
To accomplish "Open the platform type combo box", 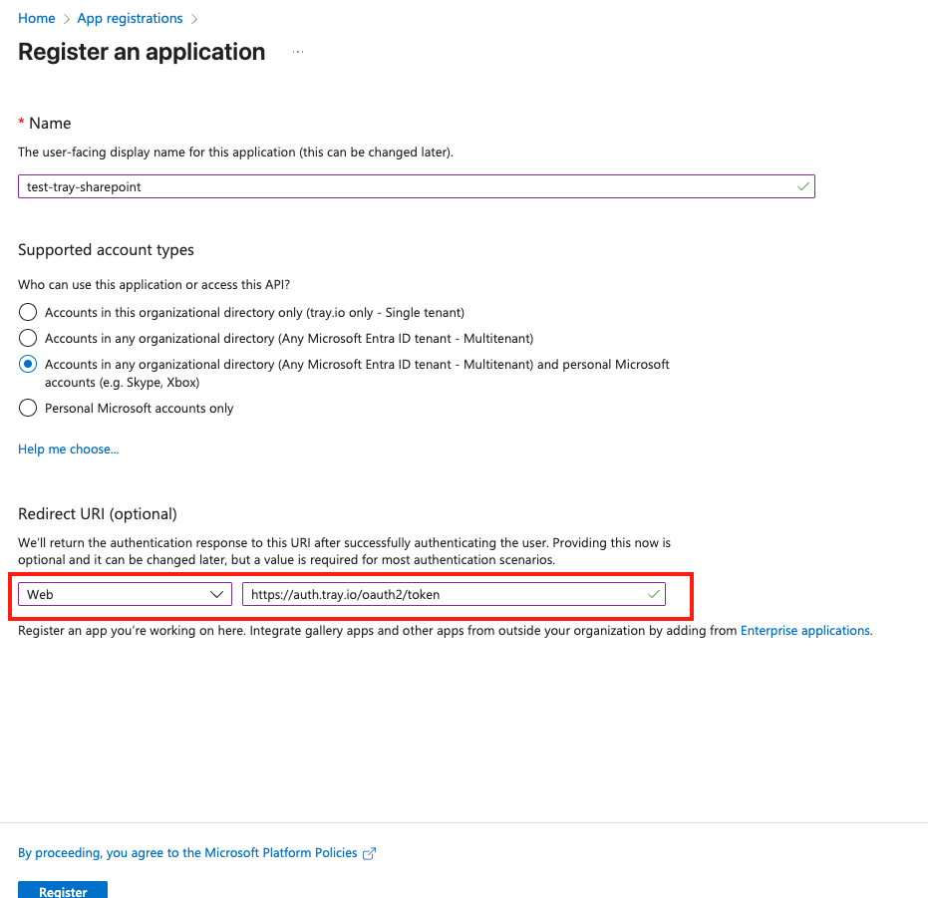I will [124, 593].
